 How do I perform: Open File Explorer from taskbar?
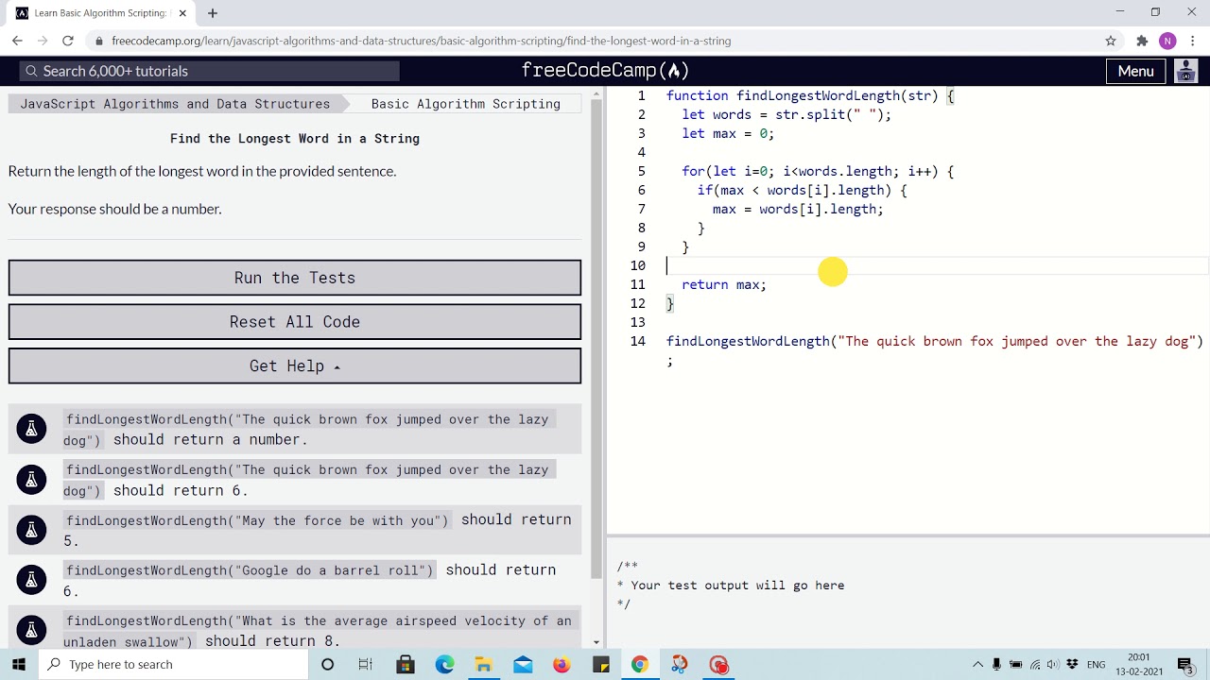click(x=483, y=665)
